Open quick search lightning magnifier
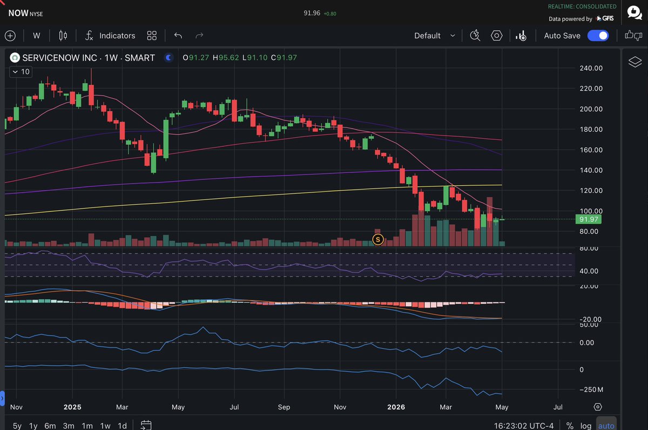Screen dimensions: 648x430 (x=475, y=36)
